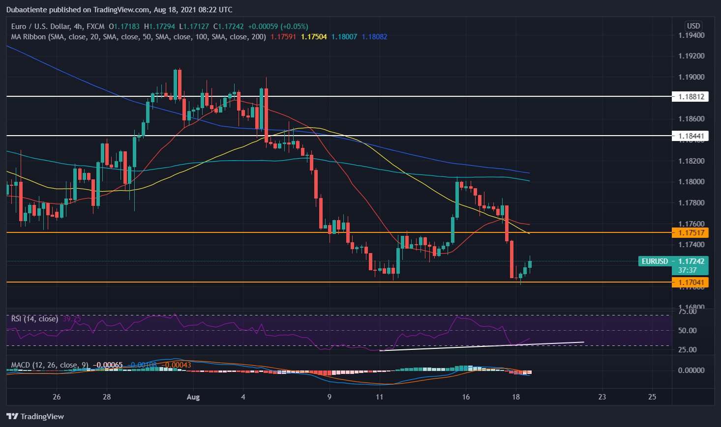Click the 18 date label on time axis

tap(516, 397)
